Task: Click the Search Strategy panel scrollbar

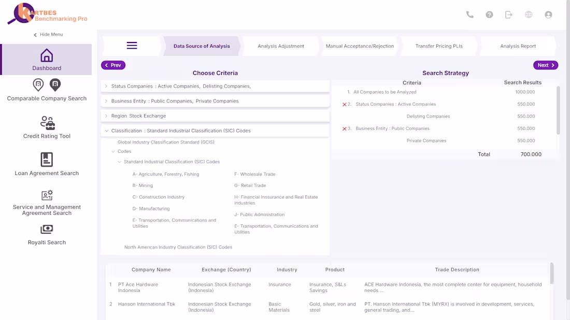Action: [558, 110]
